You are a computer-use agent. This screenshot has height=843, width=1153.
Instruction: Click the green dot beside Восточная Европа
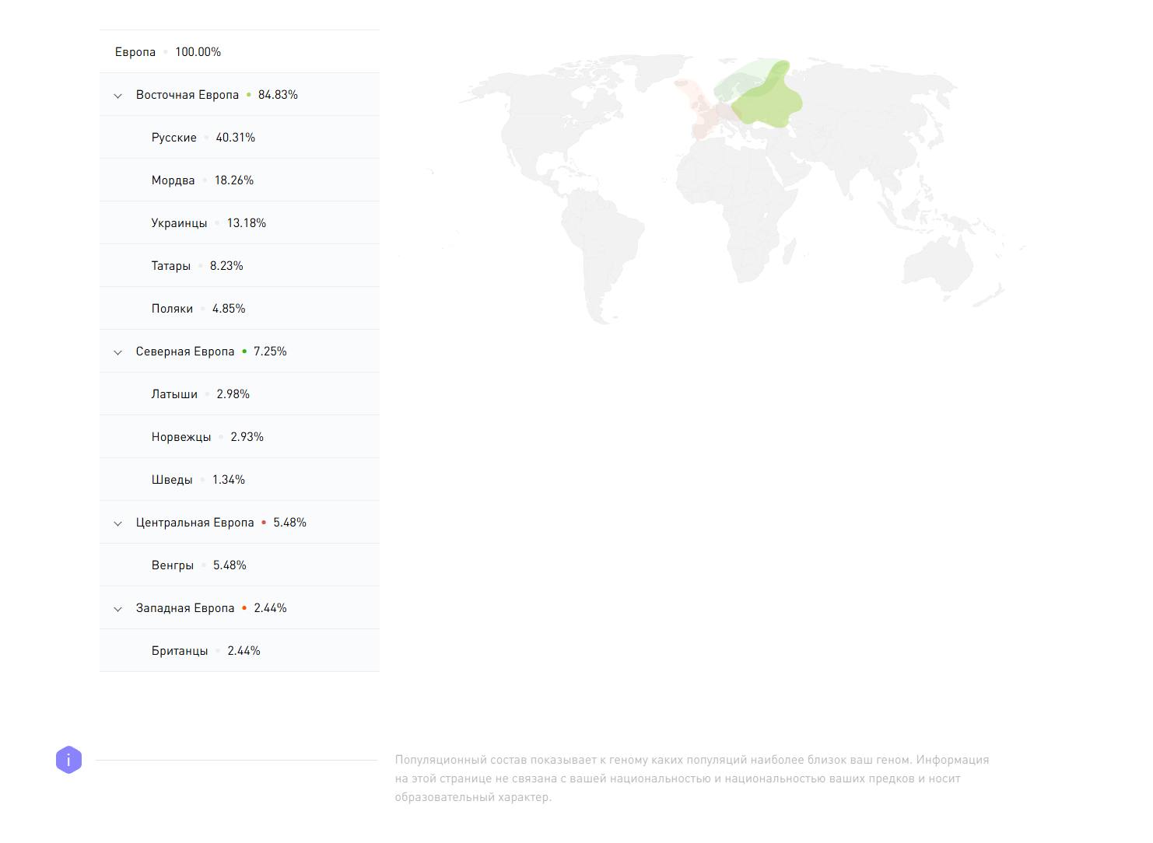tap(249, 95)
